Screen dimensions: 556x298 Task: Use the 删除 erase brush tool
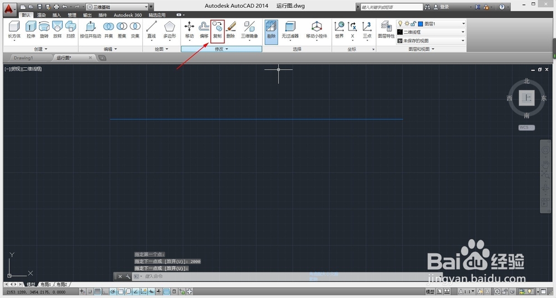pyautogui.click(x=231, y=30)
